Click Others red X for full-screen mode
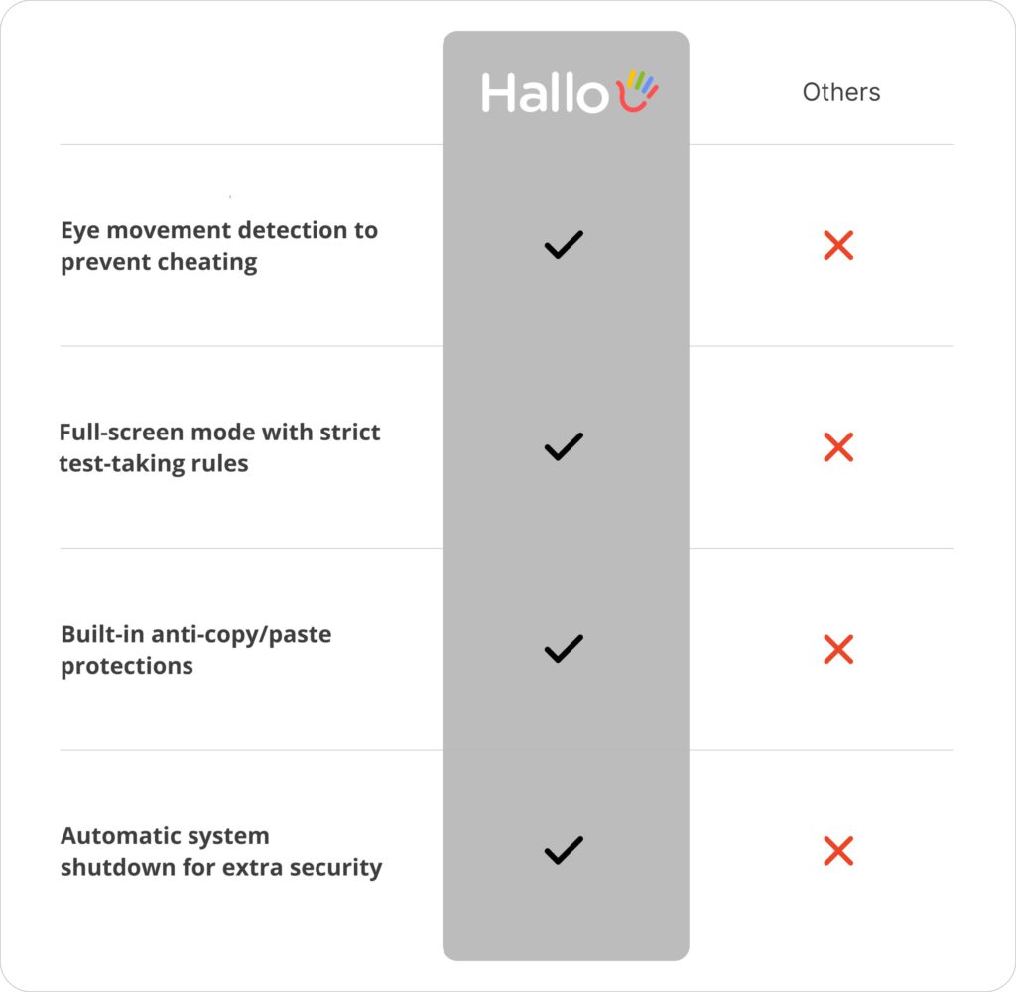The height and width of the screenshot is (992, 1016). click(x=838, y=447)
